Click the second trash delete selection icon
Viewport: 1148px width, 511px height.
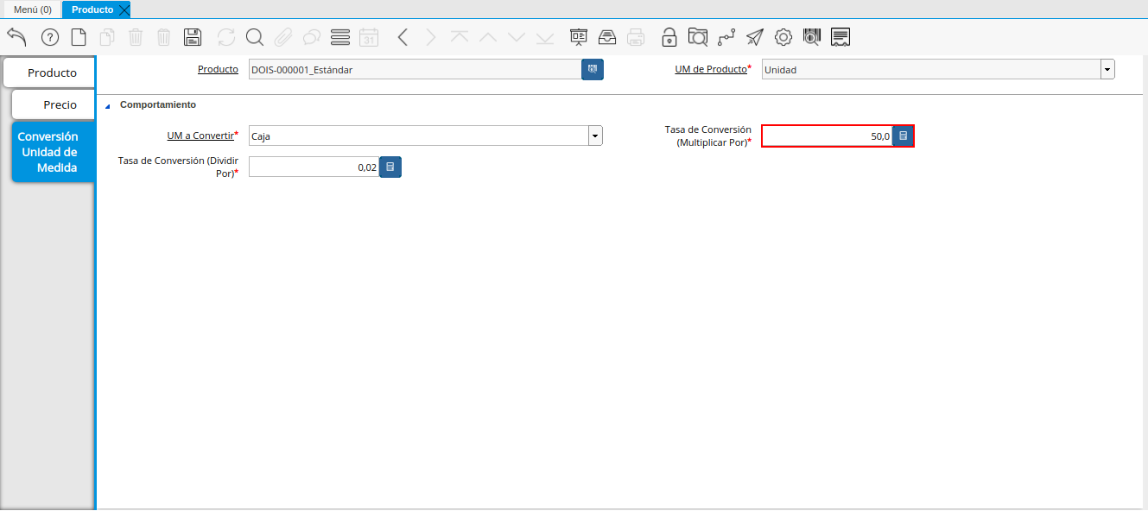164,37
